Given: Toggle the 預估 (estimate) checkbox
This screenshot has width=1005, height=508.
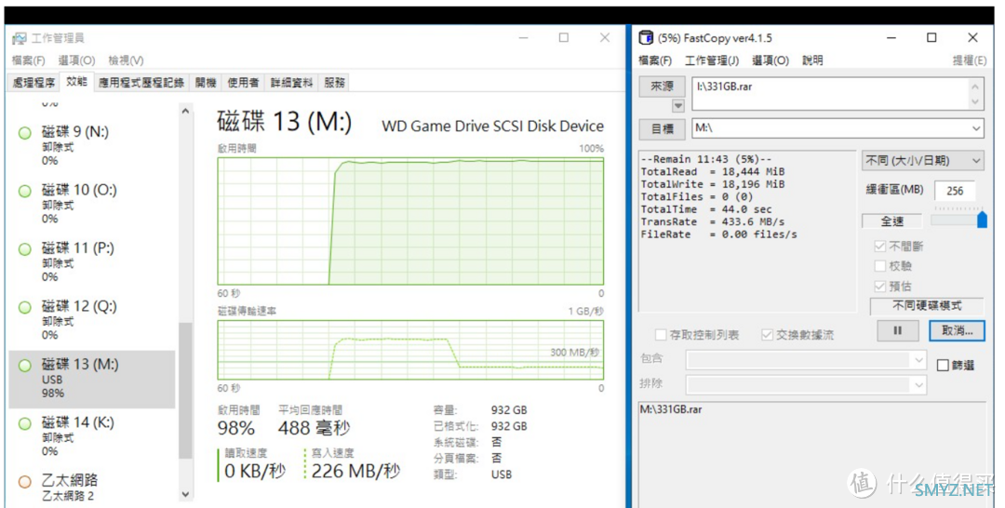Looking at the screenshot, I should [880, 286].
